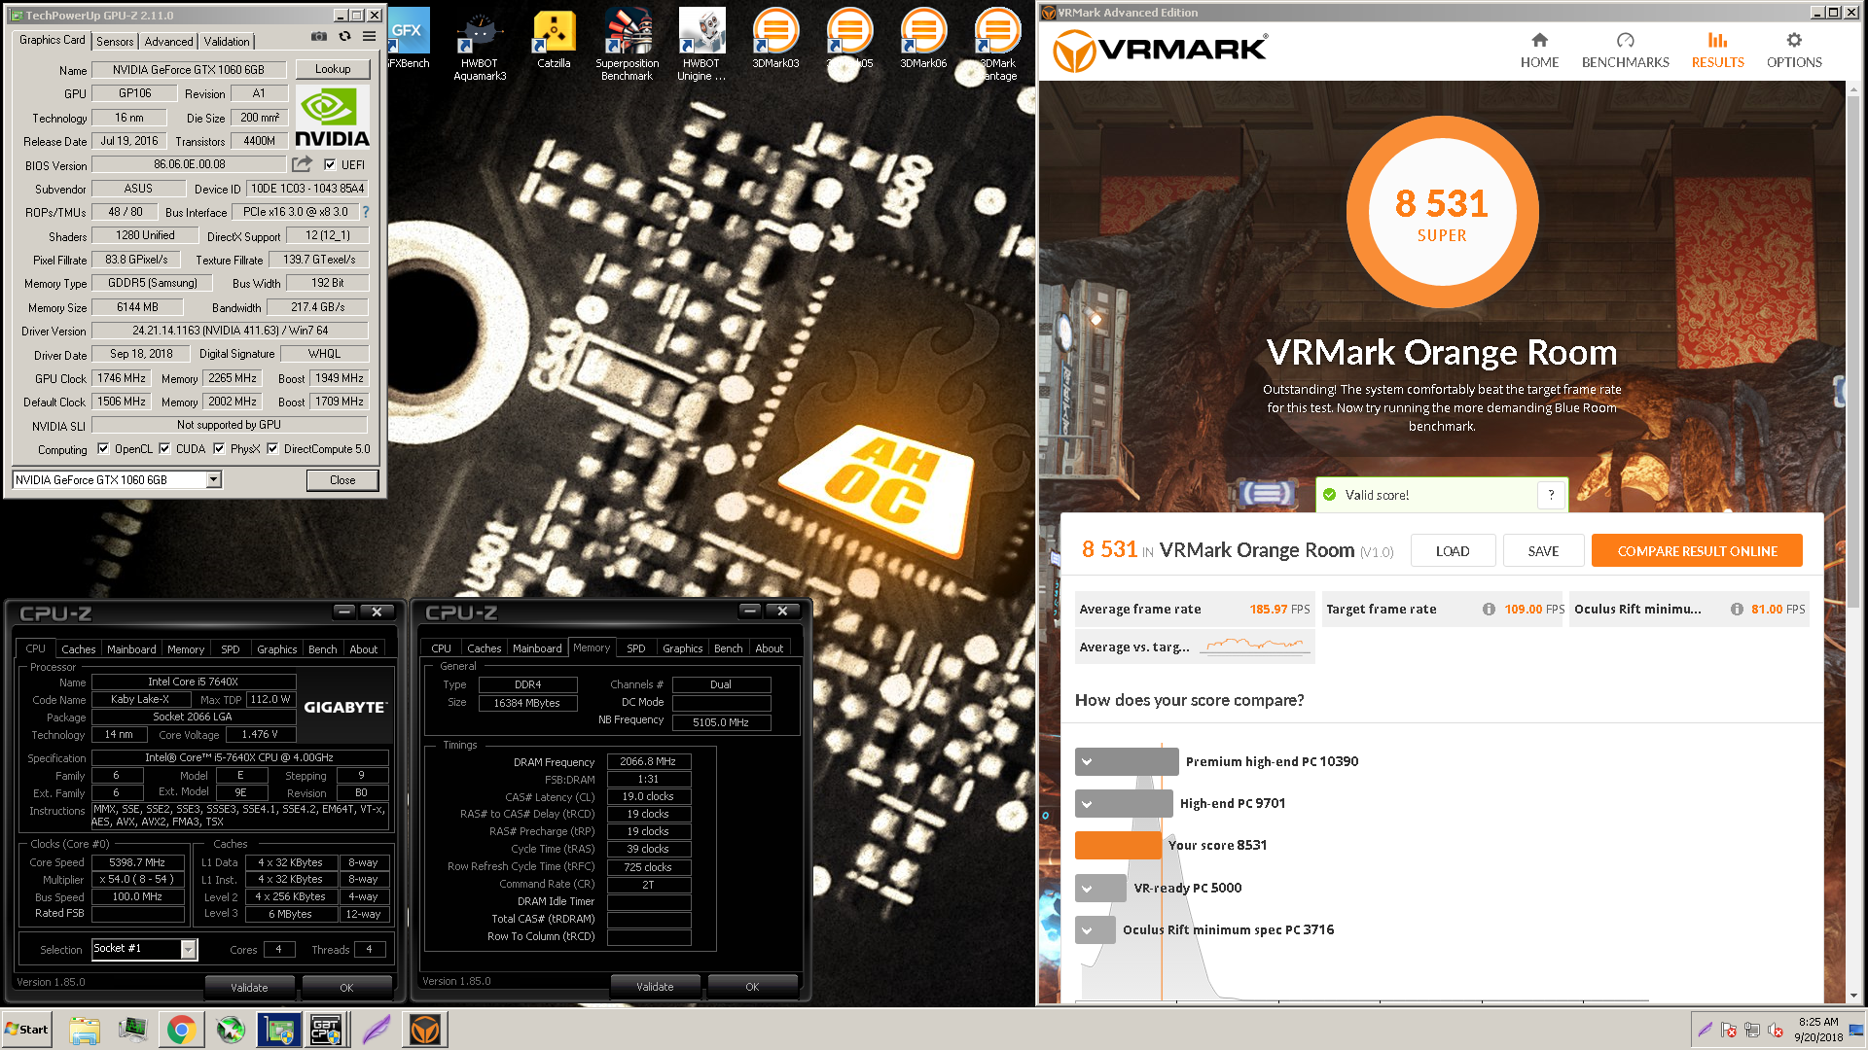Click Validate in the left CPU-Z window
The height and width of the screenshot is (1050, 1868).
[249, 987]
